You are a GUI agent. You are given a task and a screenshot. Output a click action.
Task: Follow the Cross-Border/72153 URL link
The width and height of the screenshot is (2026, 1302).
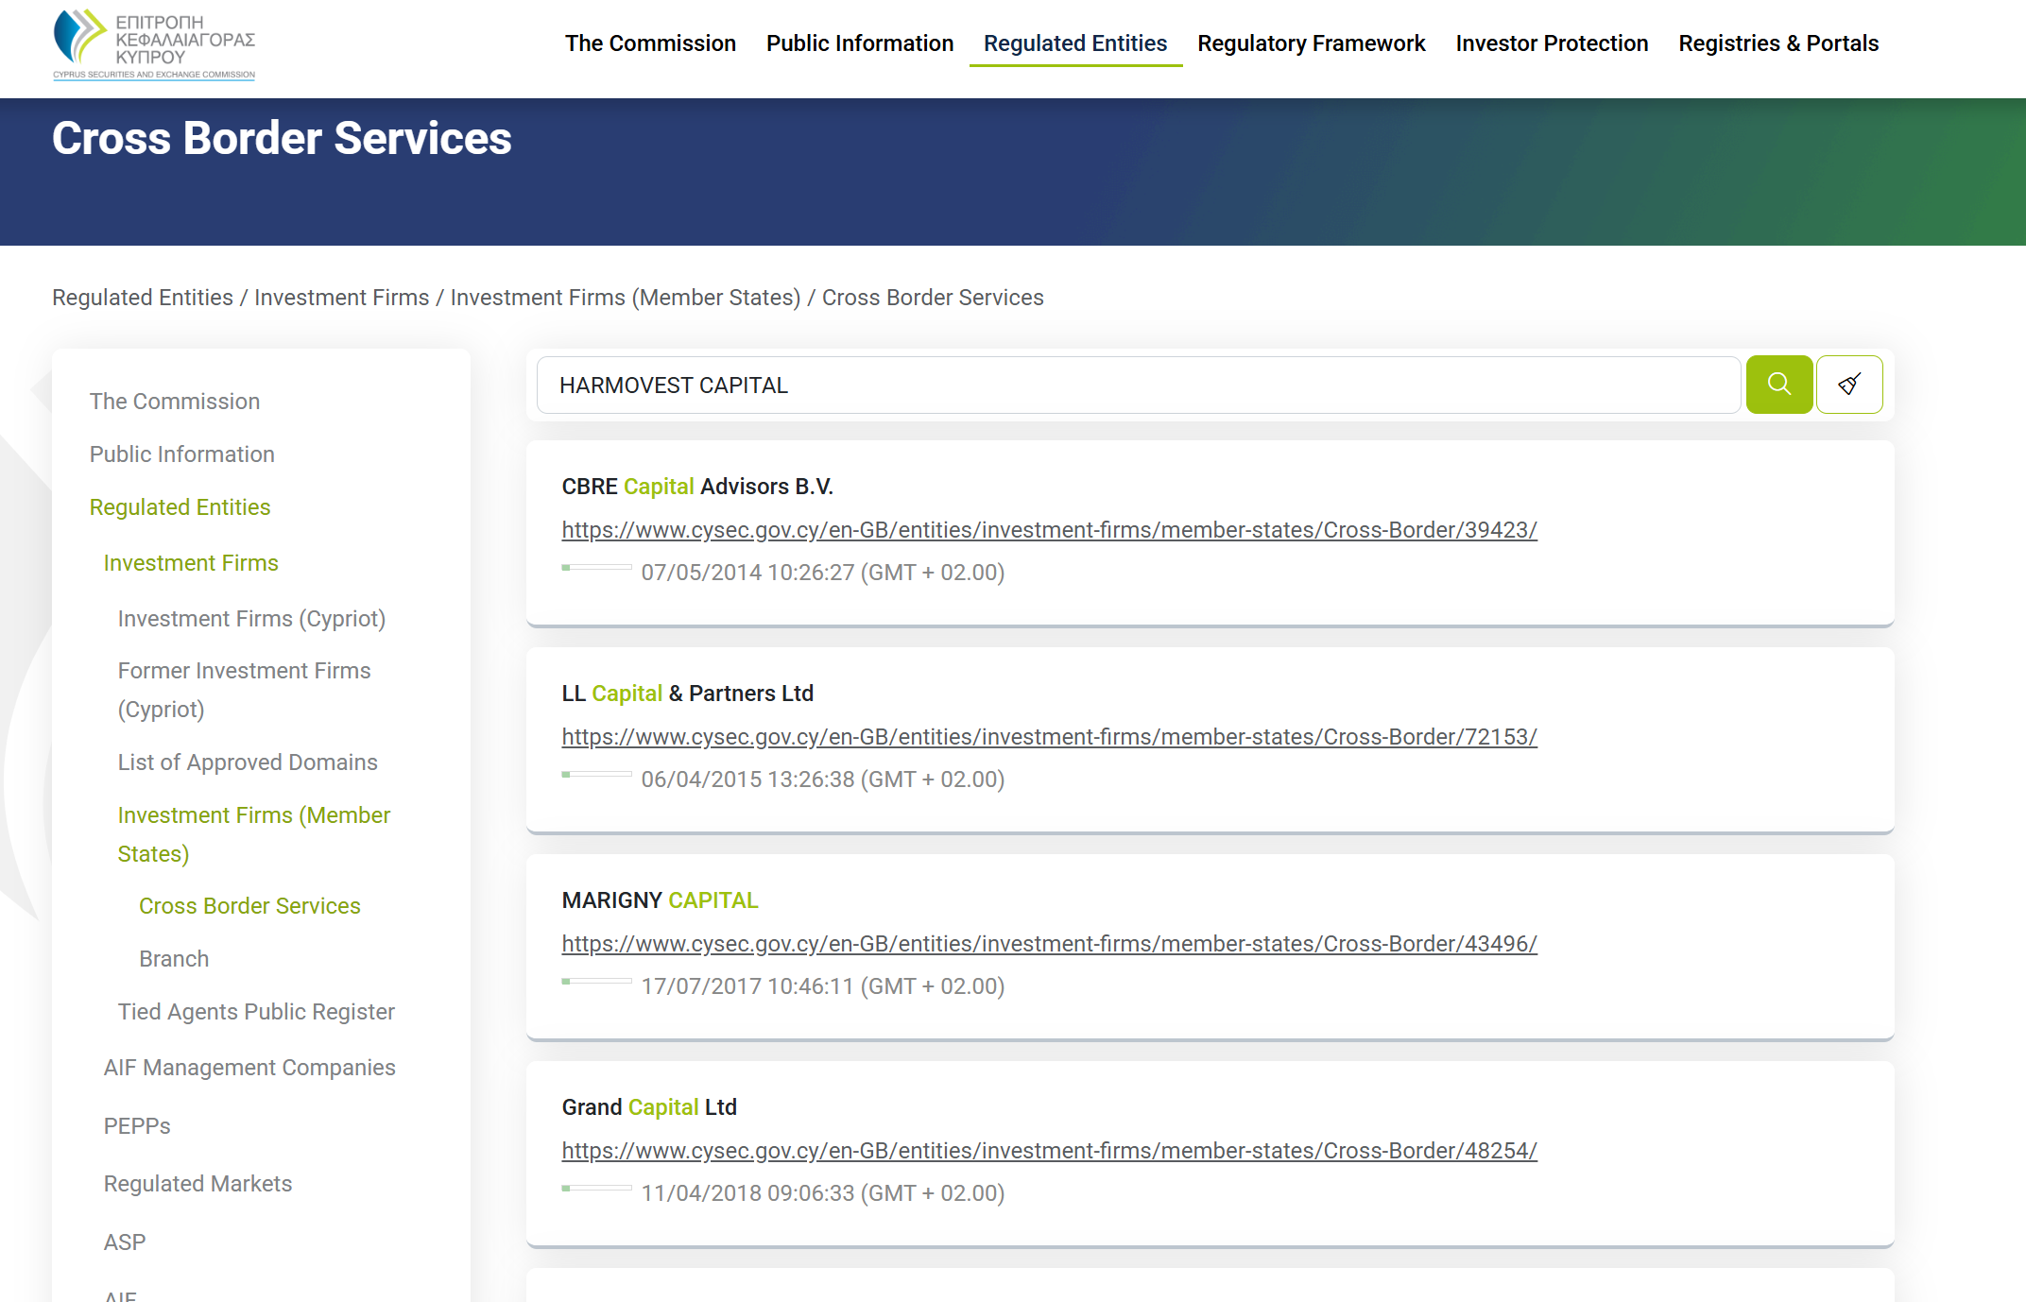click(1050, 737)
